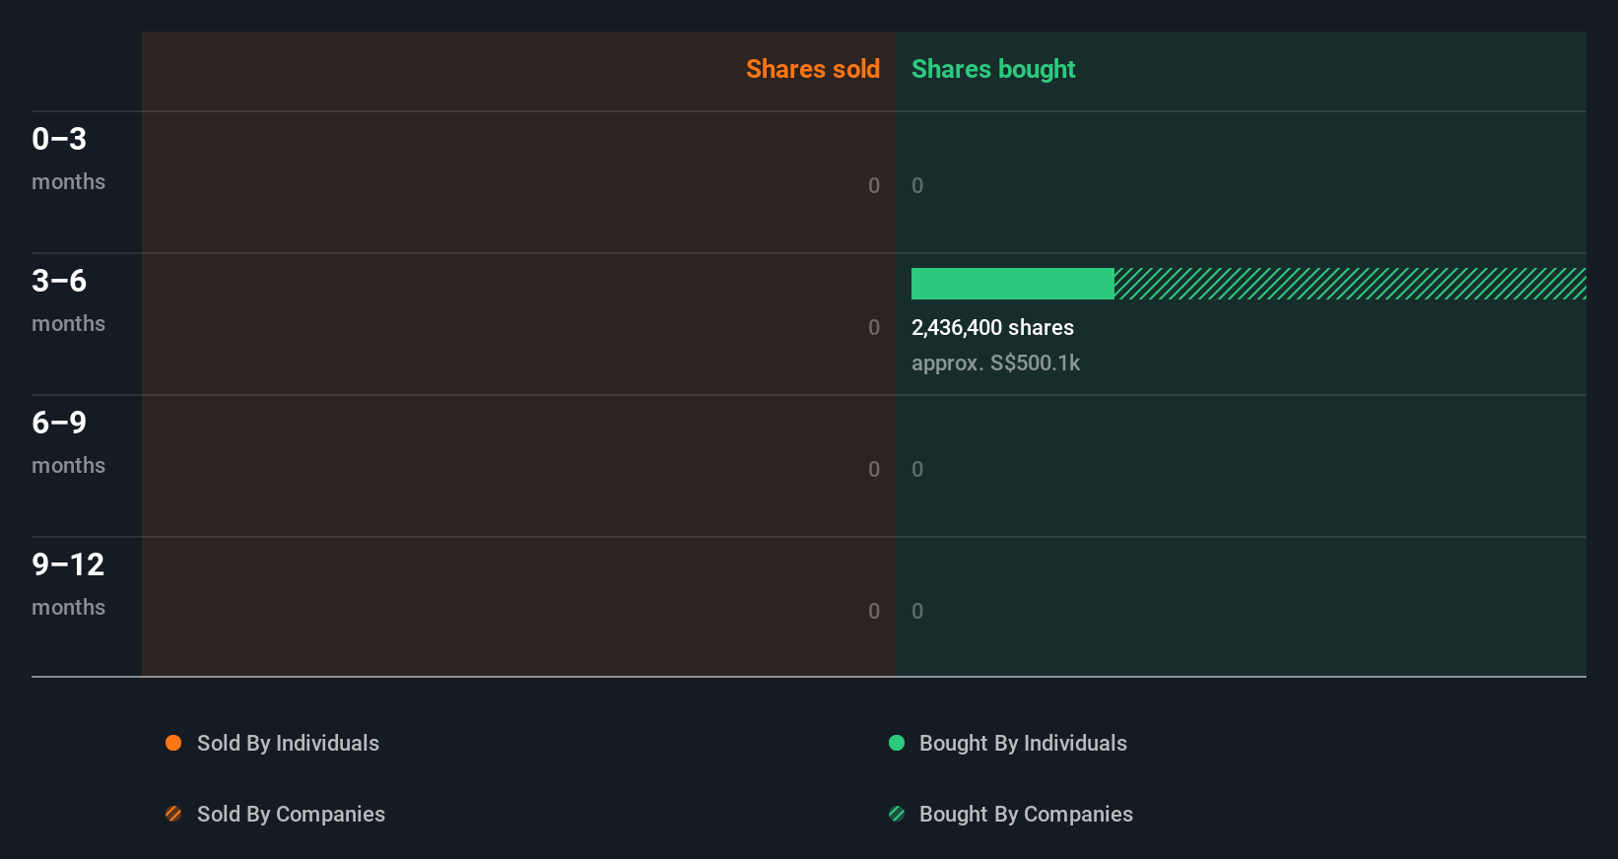The image size is (1618, 859).
Task: Click the striped Bought By Companies legend icon
Action: click(x=897, y=814)
